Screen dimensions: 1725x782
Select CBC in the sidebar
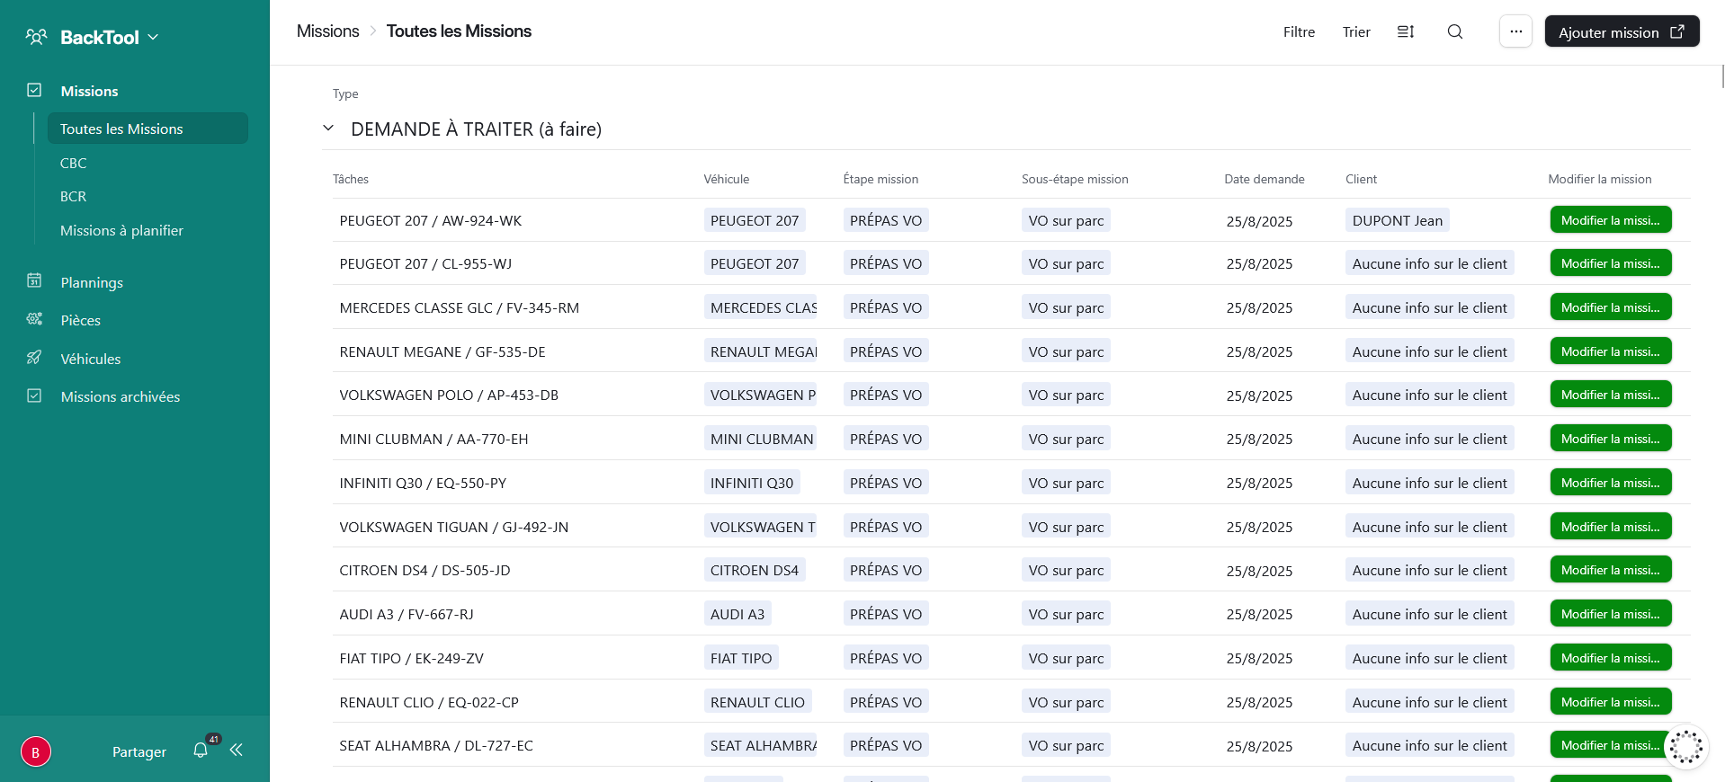tap(74, 163)
